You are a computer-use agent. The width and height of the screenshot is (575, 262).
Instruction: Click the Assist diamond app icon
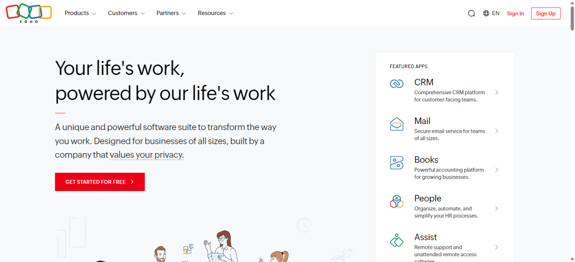pyautogui.click(x=397, y=240)
